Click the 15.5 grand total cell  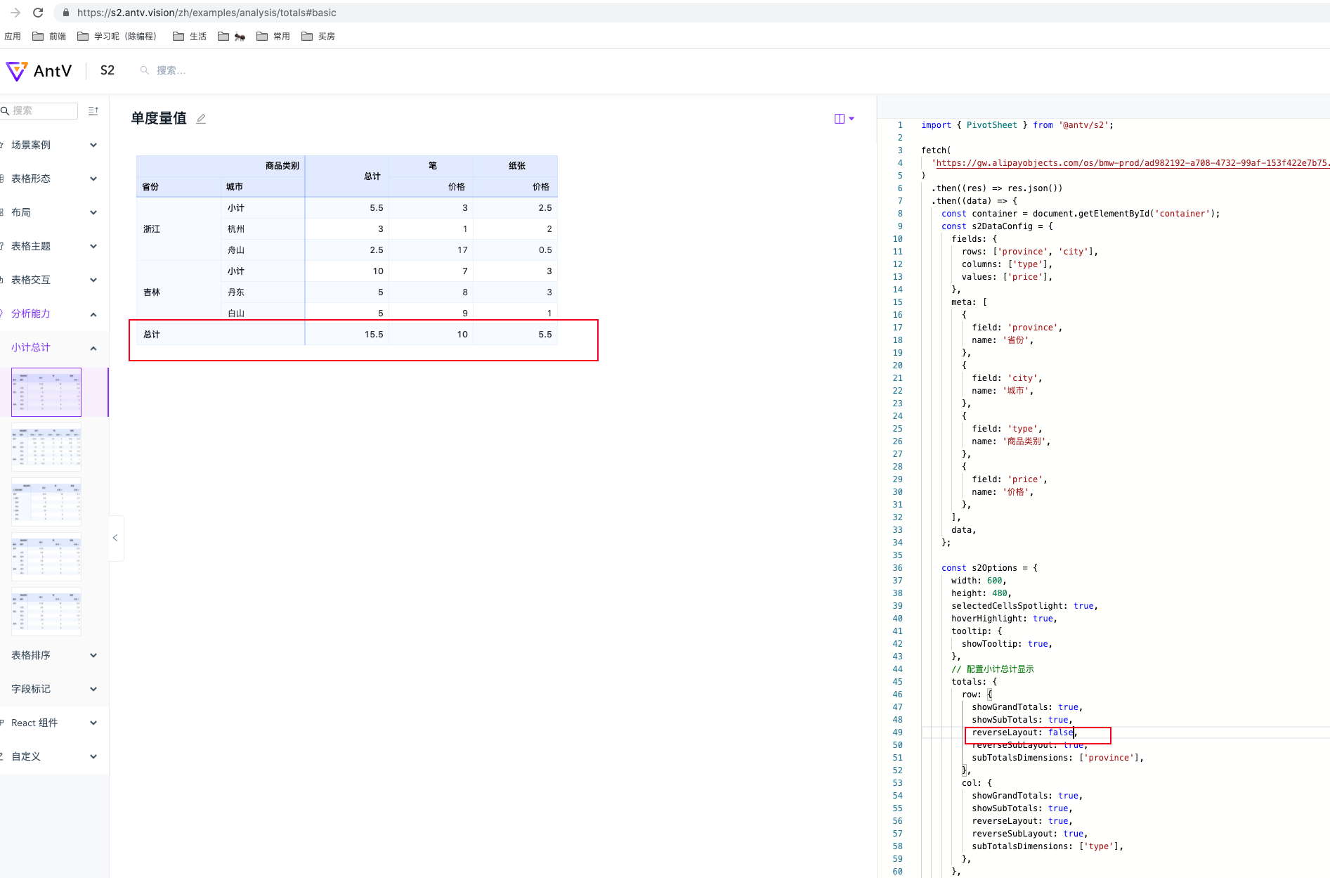347,335
